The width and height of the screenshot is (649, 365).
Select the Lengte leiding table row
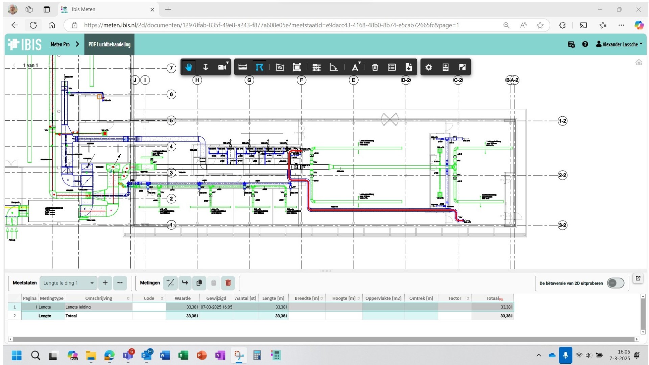[98, 307]
